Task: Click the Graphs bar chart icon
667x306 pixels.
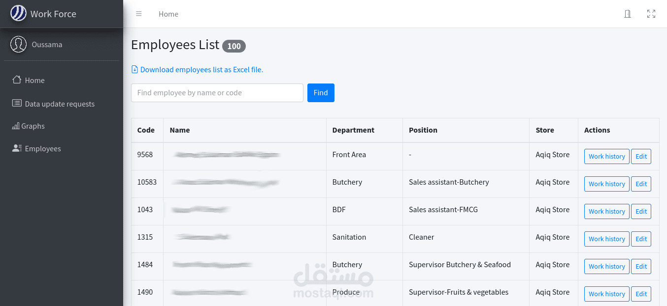Action: click(x=16, y=126)
